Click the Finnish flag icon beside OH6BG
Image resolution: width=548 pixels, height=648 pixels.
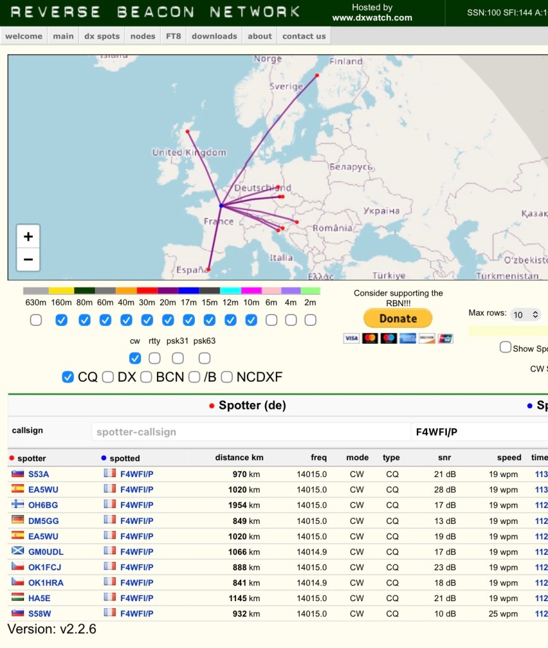[17, 504]
